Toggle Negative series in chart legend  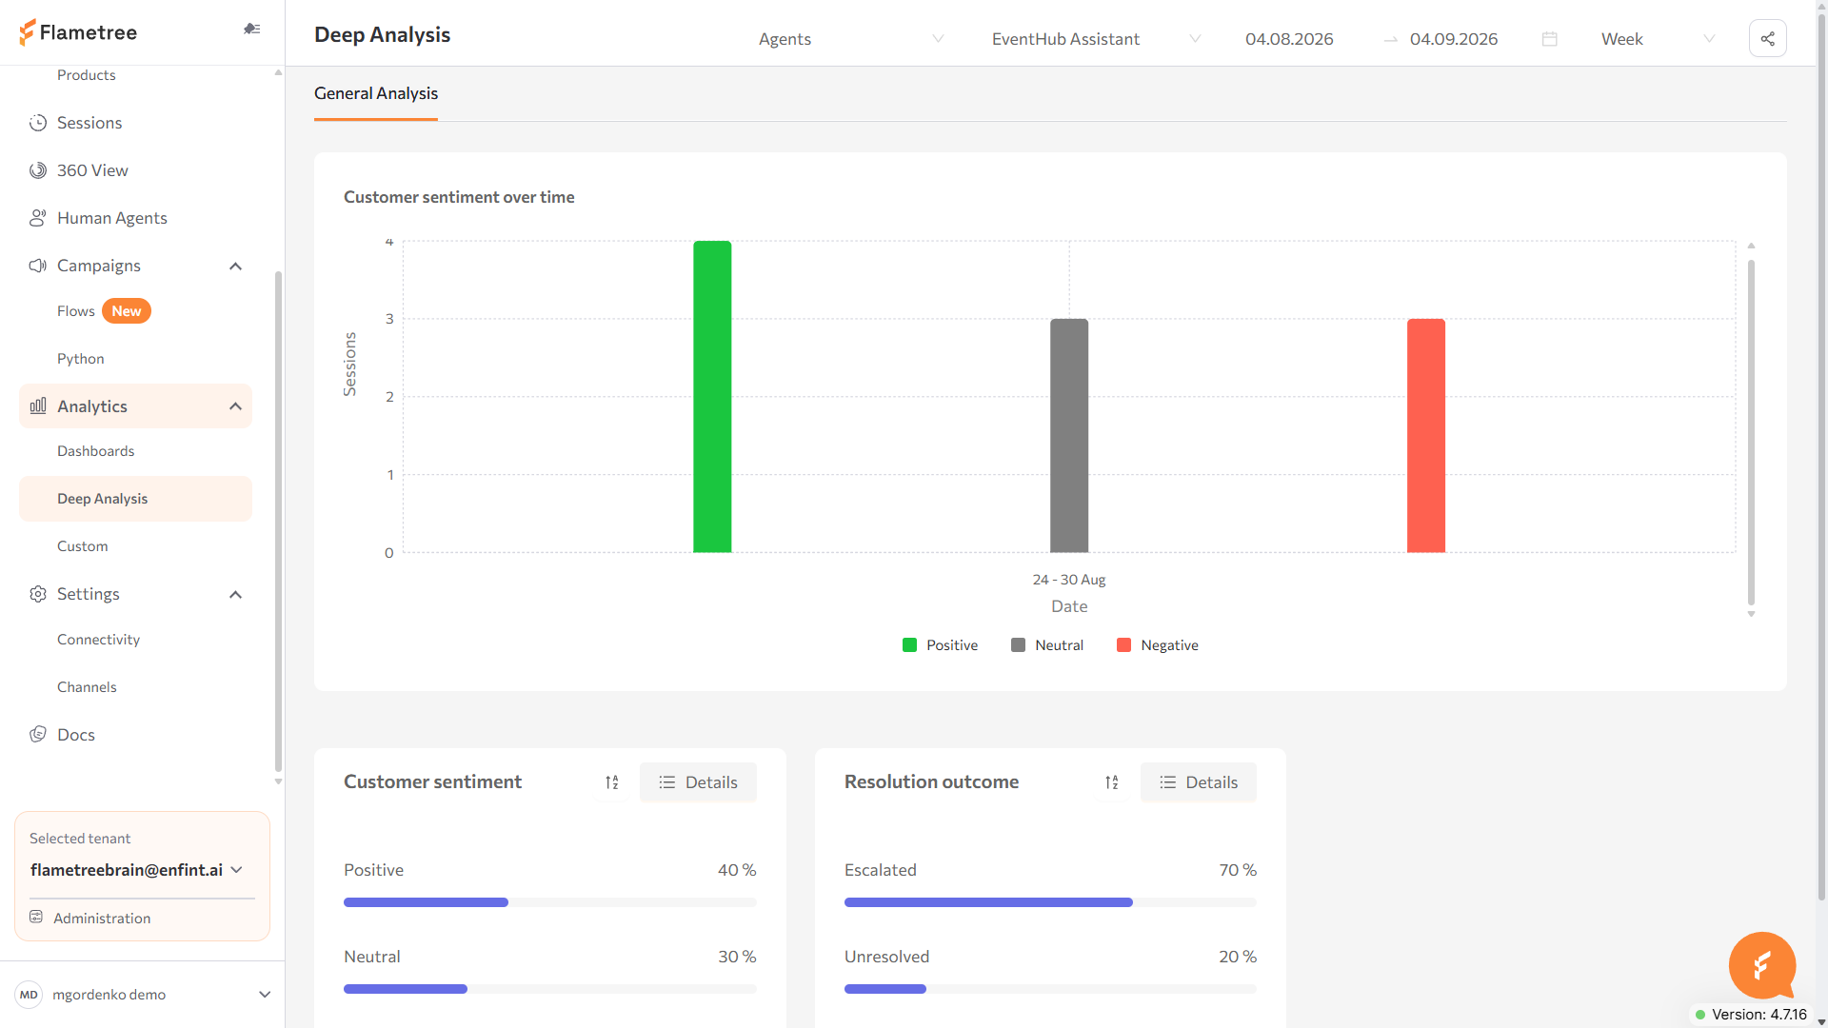1158,645
